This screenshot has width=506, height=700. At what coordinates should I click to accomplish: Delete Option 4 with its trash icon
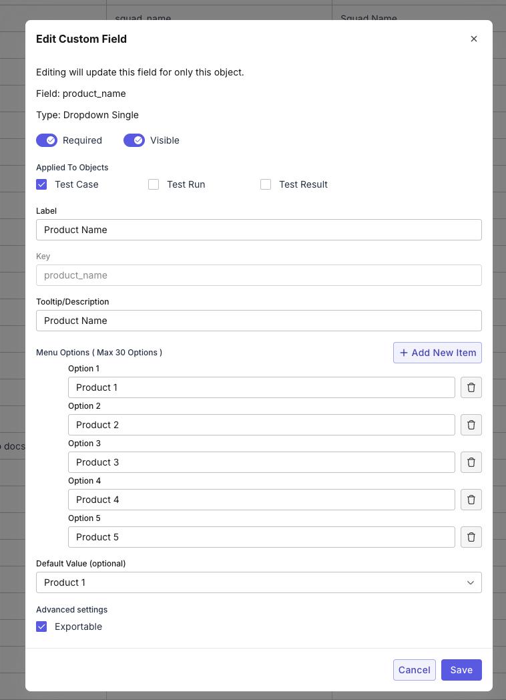point(471,500)
